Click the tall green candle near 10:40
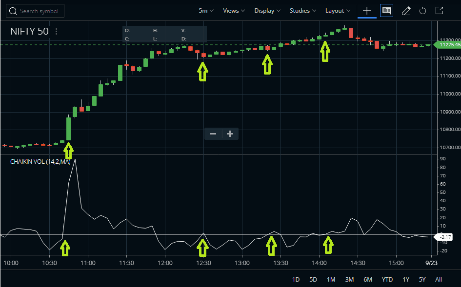Screen dimensions: 461x287 coord(68,129)
